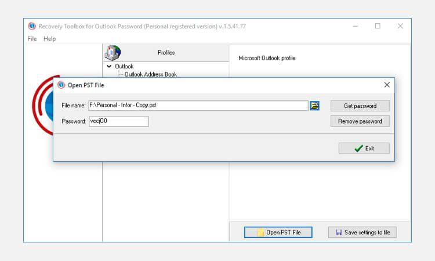435x261 pixels.
Task: Focus the Password input field
Action: point(119,121)
